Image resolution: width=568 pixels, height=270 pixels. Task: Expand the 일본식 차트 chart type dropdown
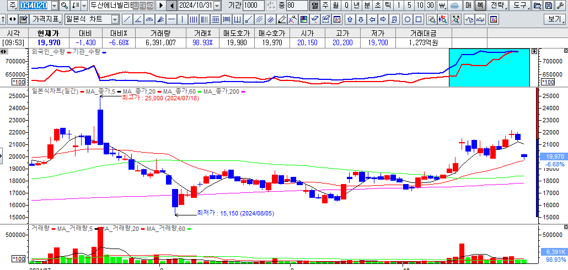[115, 19]
